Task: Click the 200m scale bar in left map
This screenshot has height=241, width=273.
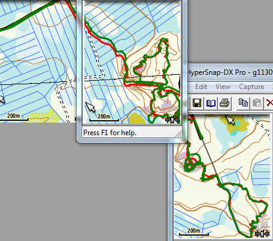Action: [14, 117]
